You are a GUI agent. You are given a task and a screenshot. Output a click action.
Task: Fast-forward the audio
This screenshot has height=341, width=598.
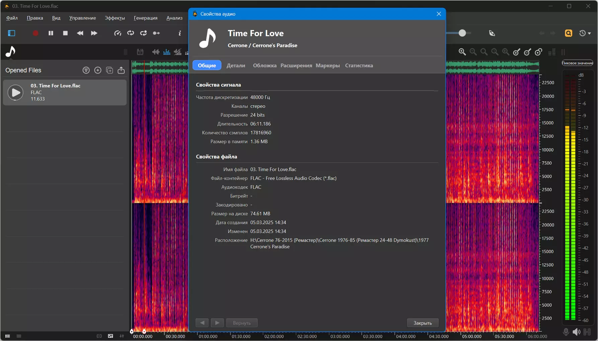(x=94, y=33)
